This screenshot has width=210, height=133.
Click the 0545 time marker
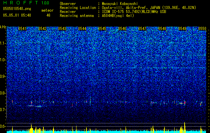(x=102, y=29)
